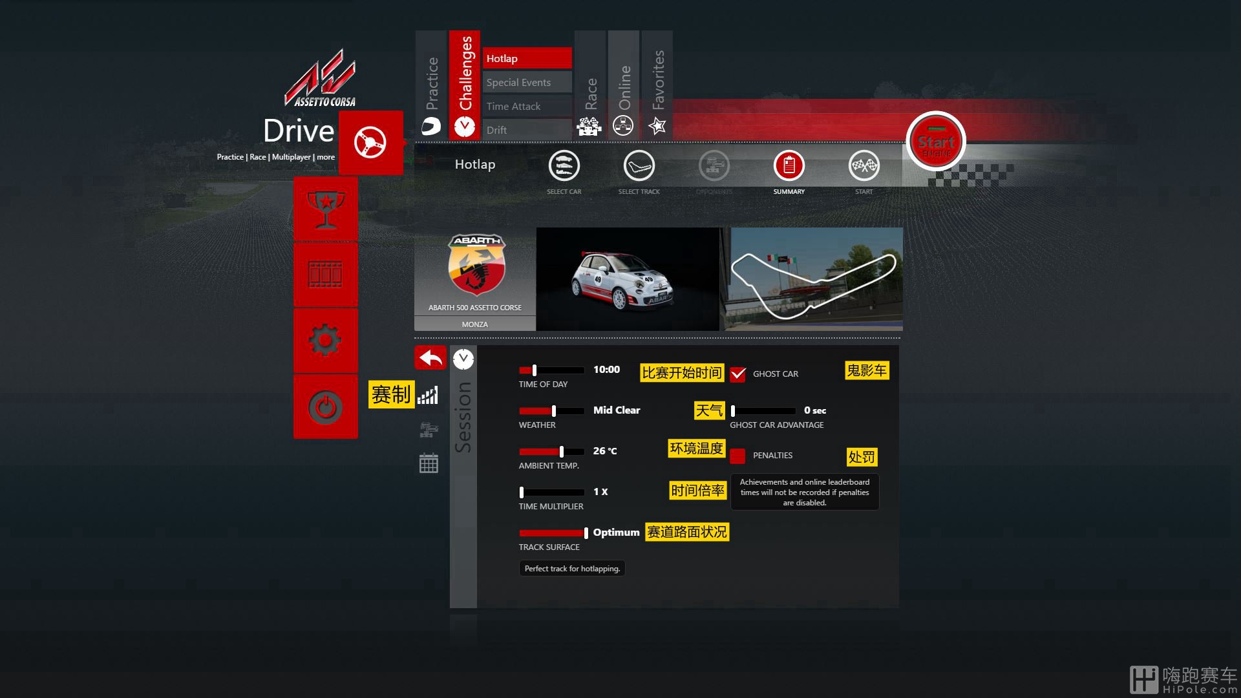Click the Favorites star icon
Screen dimensions: 1241x698
[x=657, y=125]
